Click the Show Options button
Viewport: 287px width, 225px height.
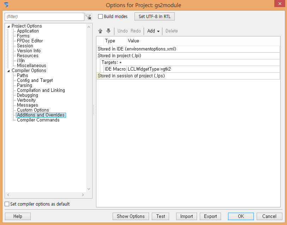(x=131, y=217)
